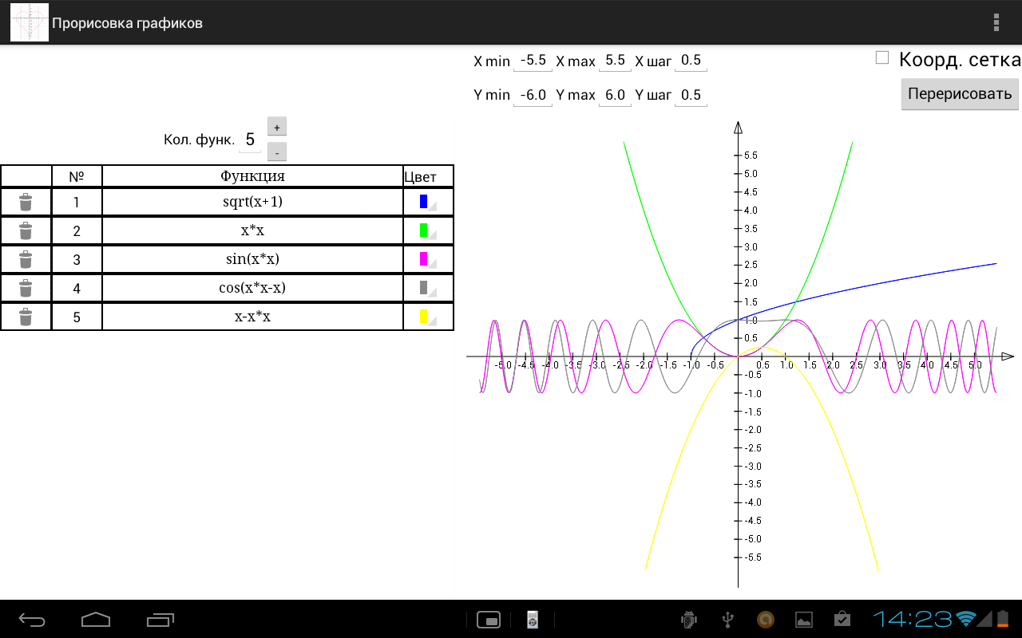Click row number 3 cell
Image resolution: width=1022 pixels, height=638 pixels.
pyautogui.click(x=77, y=260)
